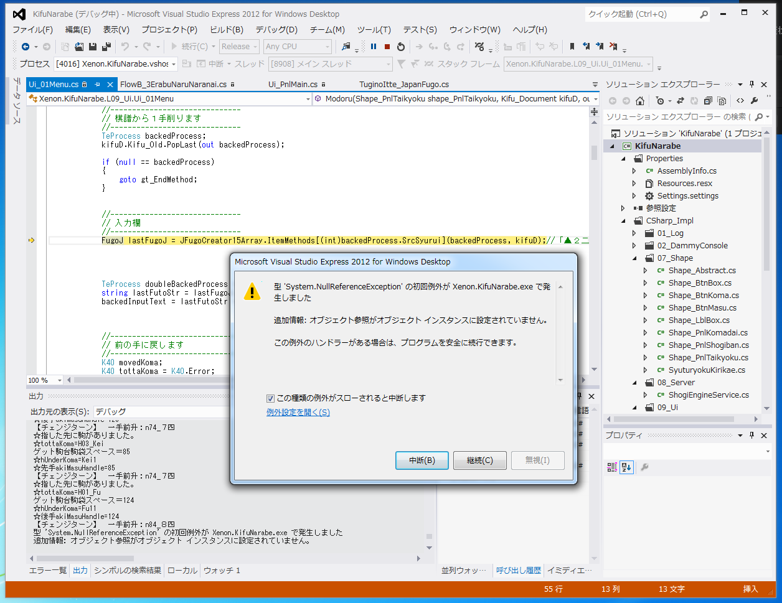Expand the 参照設定 node in Solution Explorer
The width and height of the screenshot is (782, 603).
[623, 208]
